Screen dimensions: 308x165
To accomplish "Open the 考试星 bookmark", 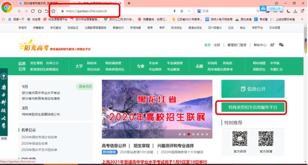I will [261, 19].
